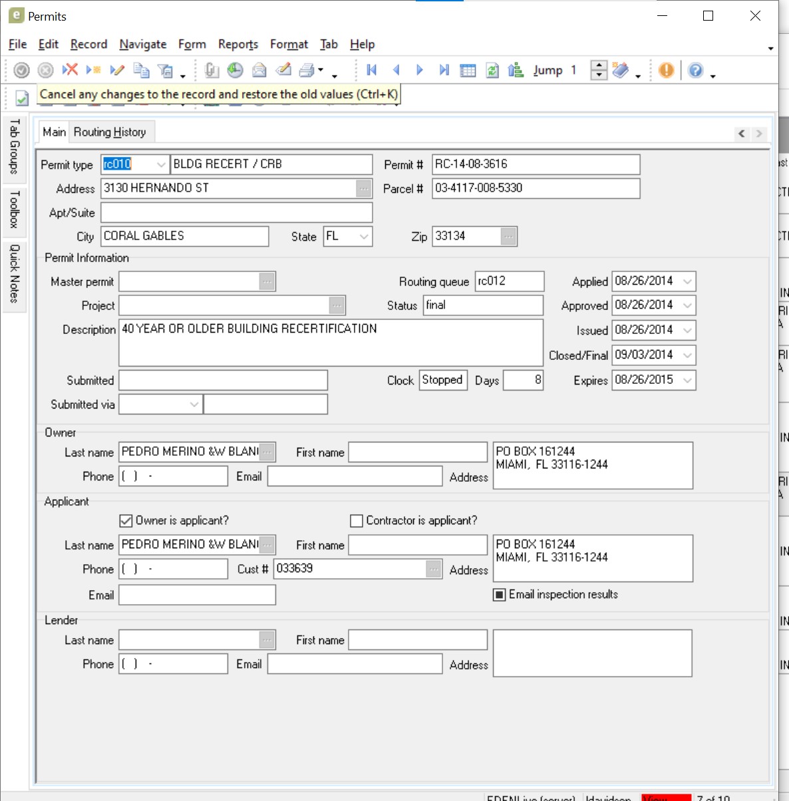789x801 pixels.
Task: Click the print icon in toolbar
Action: 307,70
